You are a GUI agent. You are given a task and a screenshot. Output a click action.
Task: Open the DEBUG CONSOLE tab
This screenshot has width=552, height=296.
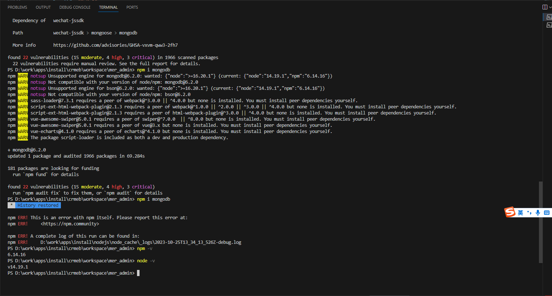(x=75, y=7)
